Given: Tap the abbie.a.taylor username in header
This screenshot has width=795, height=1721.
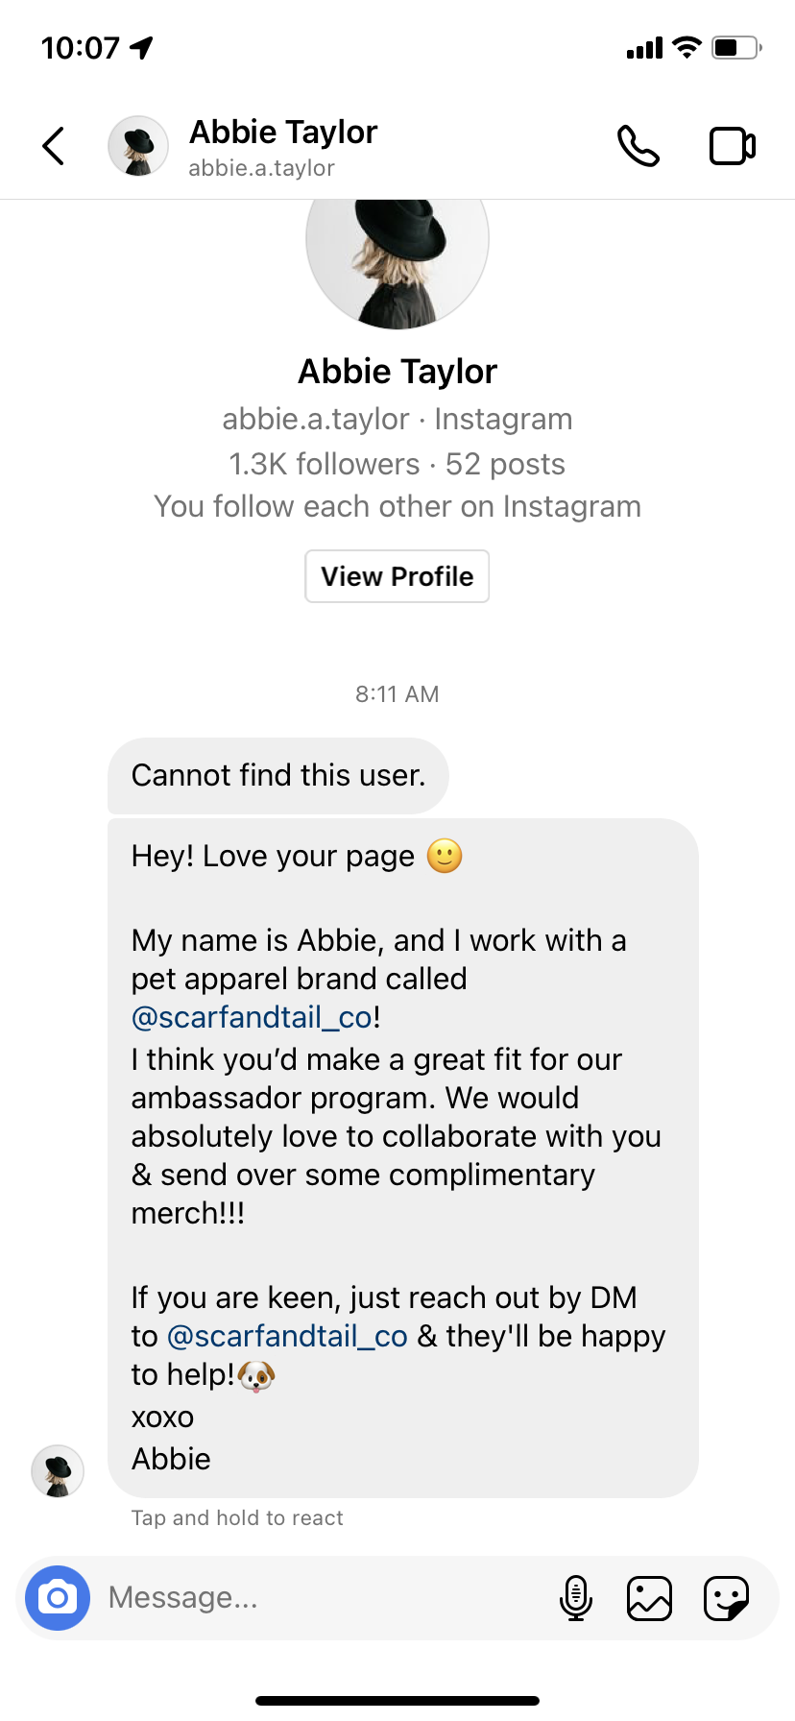Looking at the screenshot, I should pos(262,168).
